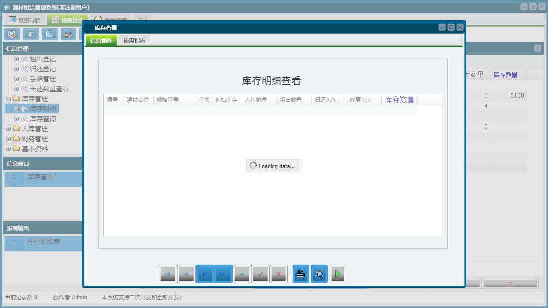The image size is (548, 308).
Task: Go to the first record
Action: [167, 274]
